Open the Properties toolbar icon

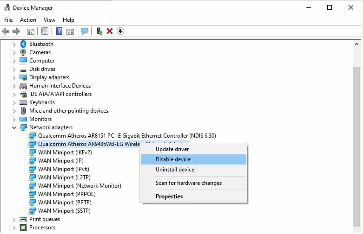[x=45, y=31]
